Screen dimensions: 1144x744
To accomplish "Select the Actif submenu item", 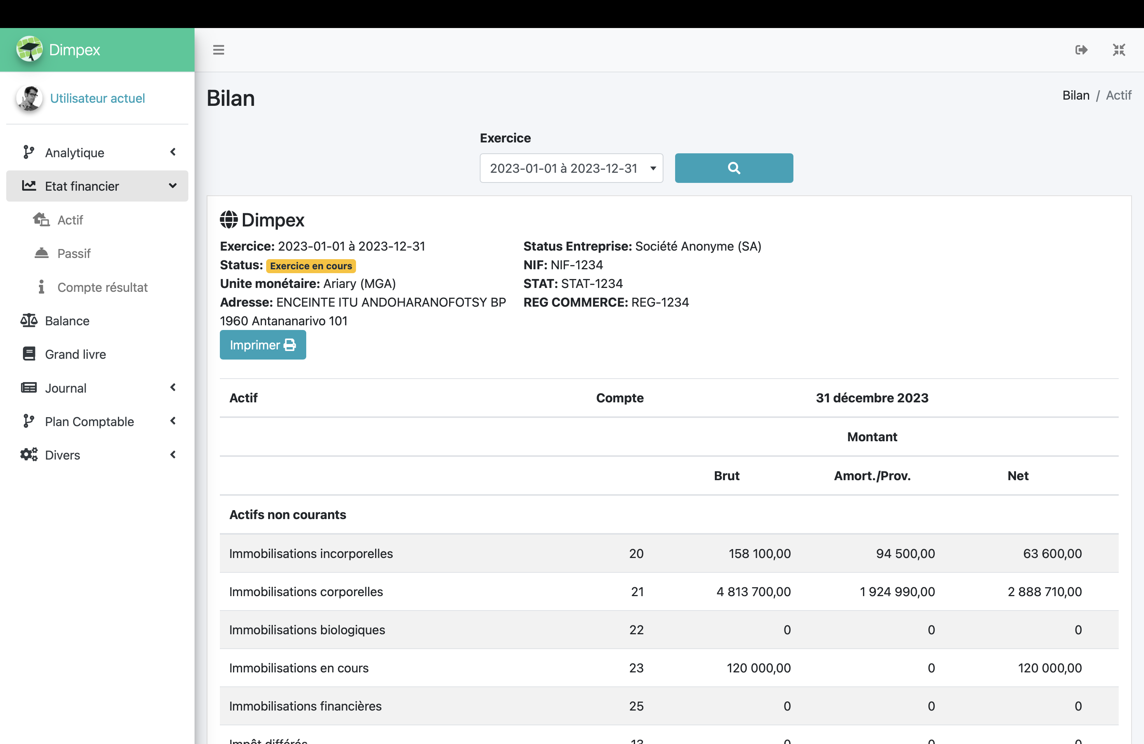I will point(70,219).
